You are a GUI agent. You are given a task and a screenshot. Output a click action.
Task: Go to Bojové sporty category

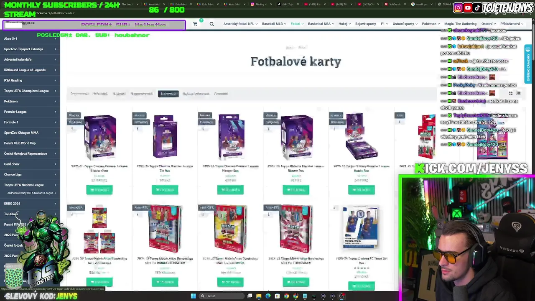(x=366, y=24)
